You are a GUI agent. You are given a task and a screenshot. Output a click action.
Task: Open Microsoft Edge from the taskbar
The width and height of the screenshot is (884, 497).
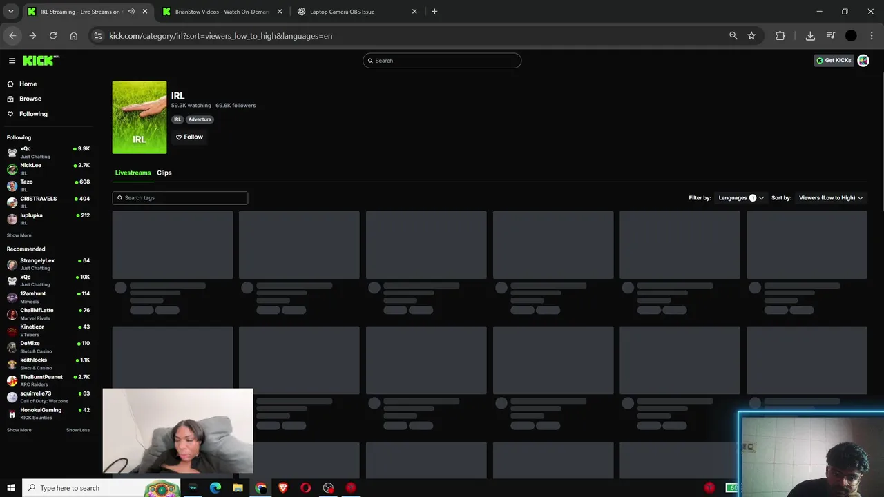(215, 488)
